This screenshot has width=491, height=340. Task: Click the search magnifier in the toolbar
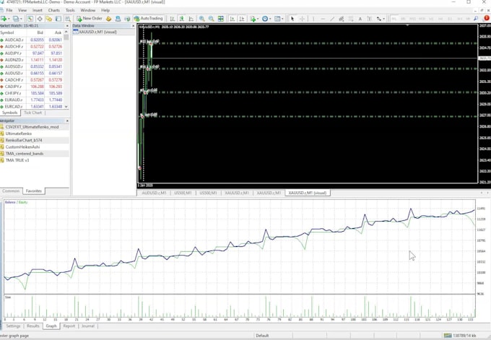(476, 19)
